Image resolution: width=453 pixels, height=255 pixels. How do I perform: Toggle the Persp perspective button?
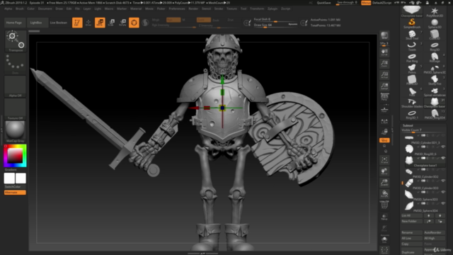click(384, 97)
